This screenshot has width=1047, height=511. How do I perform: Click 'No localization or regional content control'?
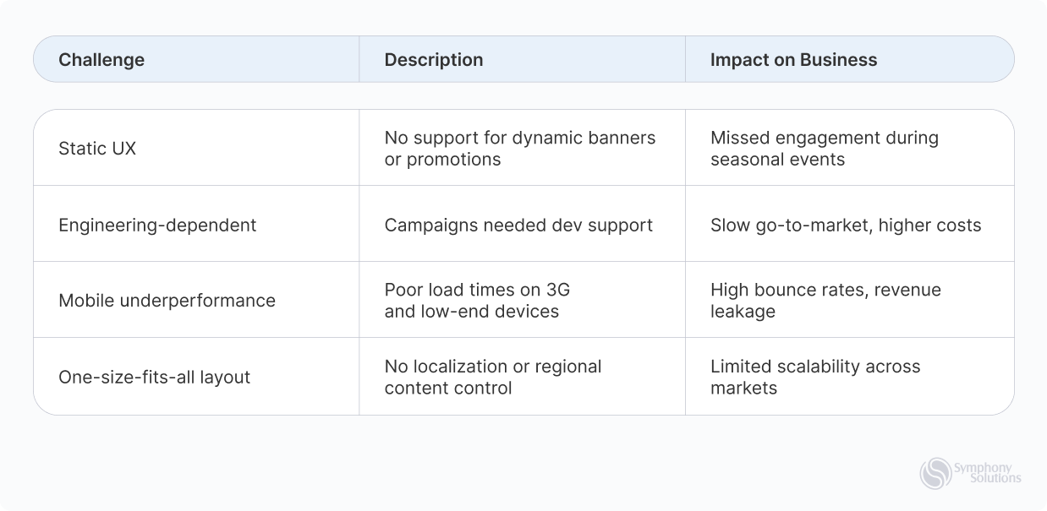click(493, 378)
